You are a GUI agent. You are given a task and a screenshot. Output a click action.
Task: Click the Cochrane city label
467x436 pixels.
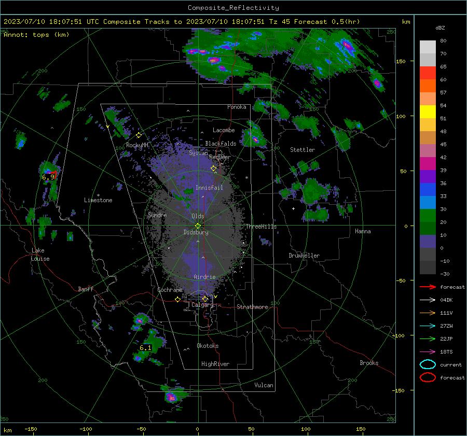pyautogui.click(x=170, y=290)
